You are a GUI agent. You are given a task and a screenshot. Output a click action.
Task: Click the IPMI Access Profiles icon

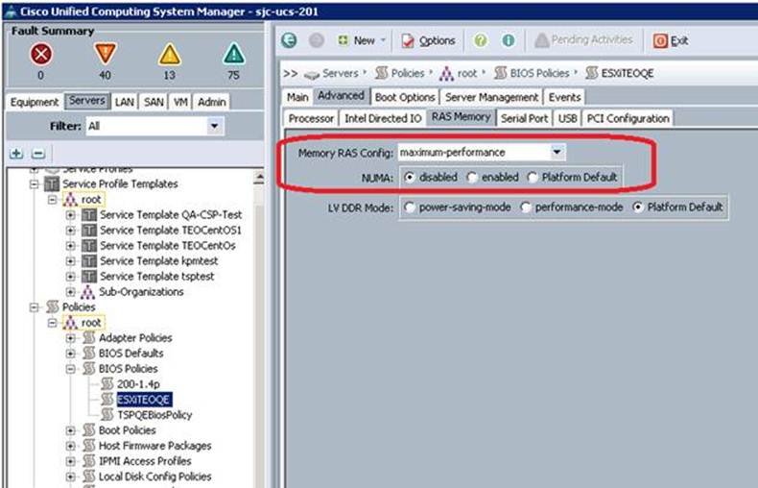[x=88, y=461]
